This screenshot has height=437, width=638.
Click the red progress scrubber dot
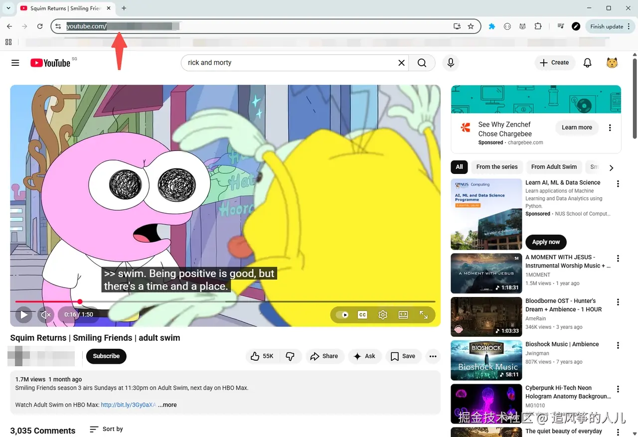80,301
